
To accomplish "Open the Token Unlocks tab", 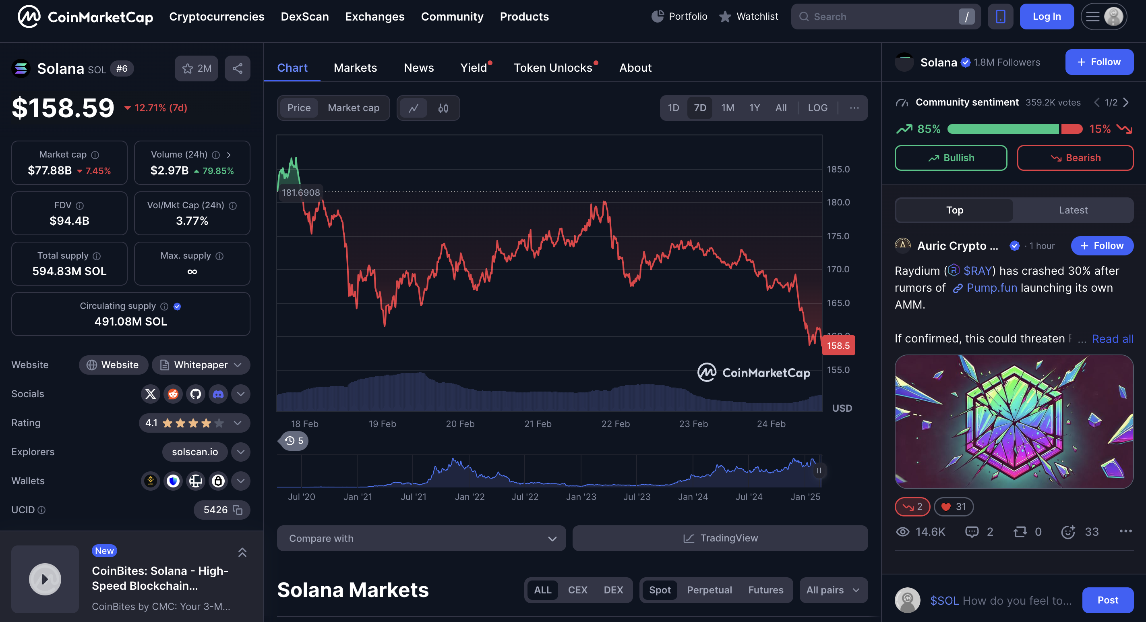I will point(553,68).
